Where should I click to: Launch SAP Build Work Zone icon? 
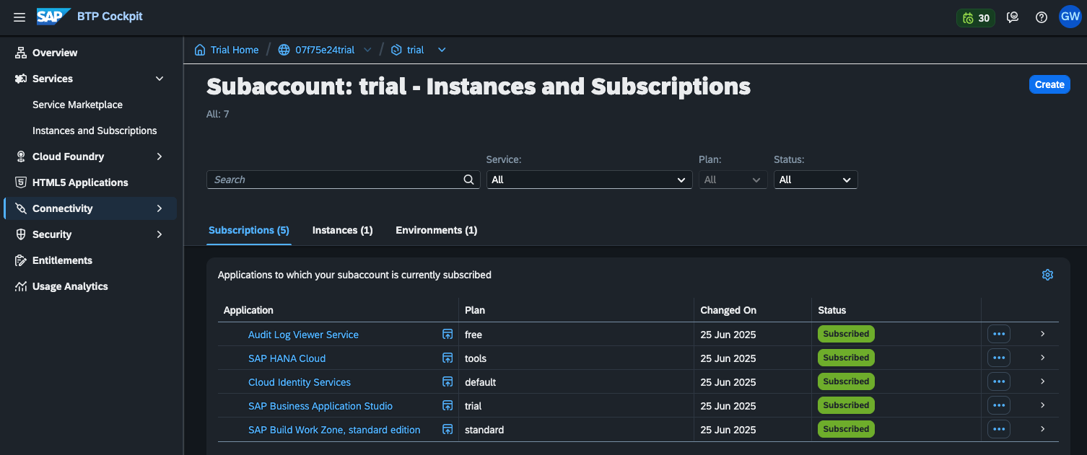coord(448,429)
